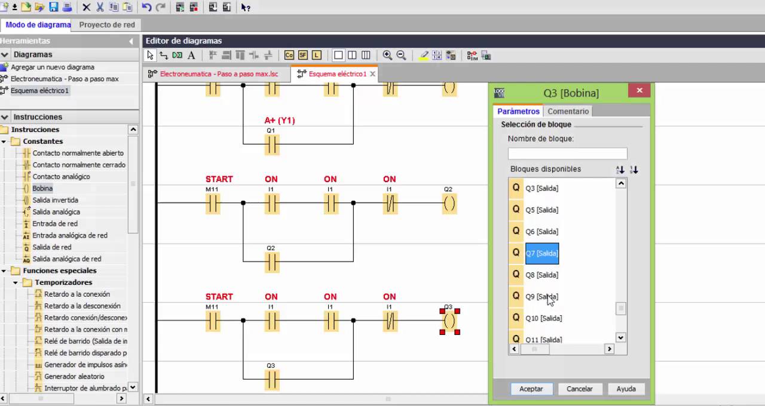The image size is (765, 406).
Task: Select single-window view layout
Action: 338,55
